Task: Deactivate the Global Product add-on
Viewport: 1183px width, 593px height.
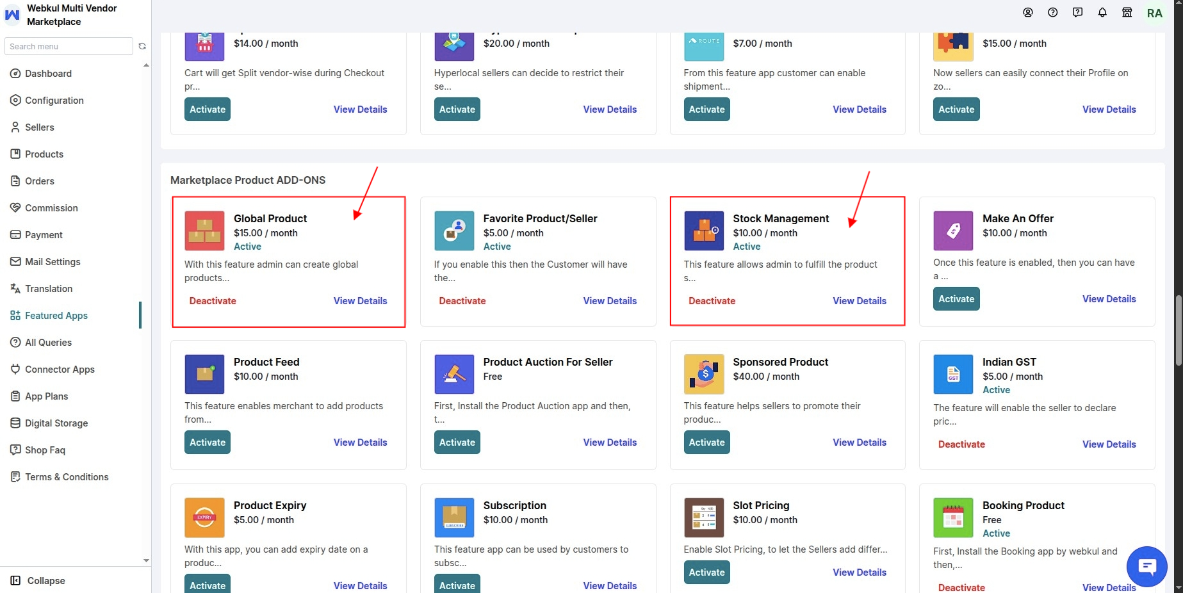Action: (x=213, y=301)
